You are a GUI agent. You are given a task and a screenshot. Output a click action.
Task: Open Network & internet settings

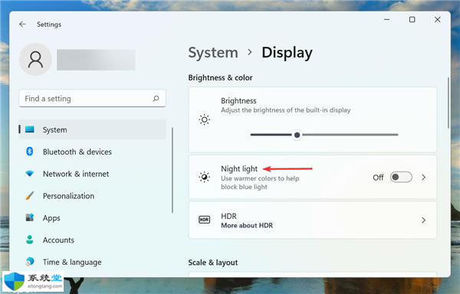point(93,174)
